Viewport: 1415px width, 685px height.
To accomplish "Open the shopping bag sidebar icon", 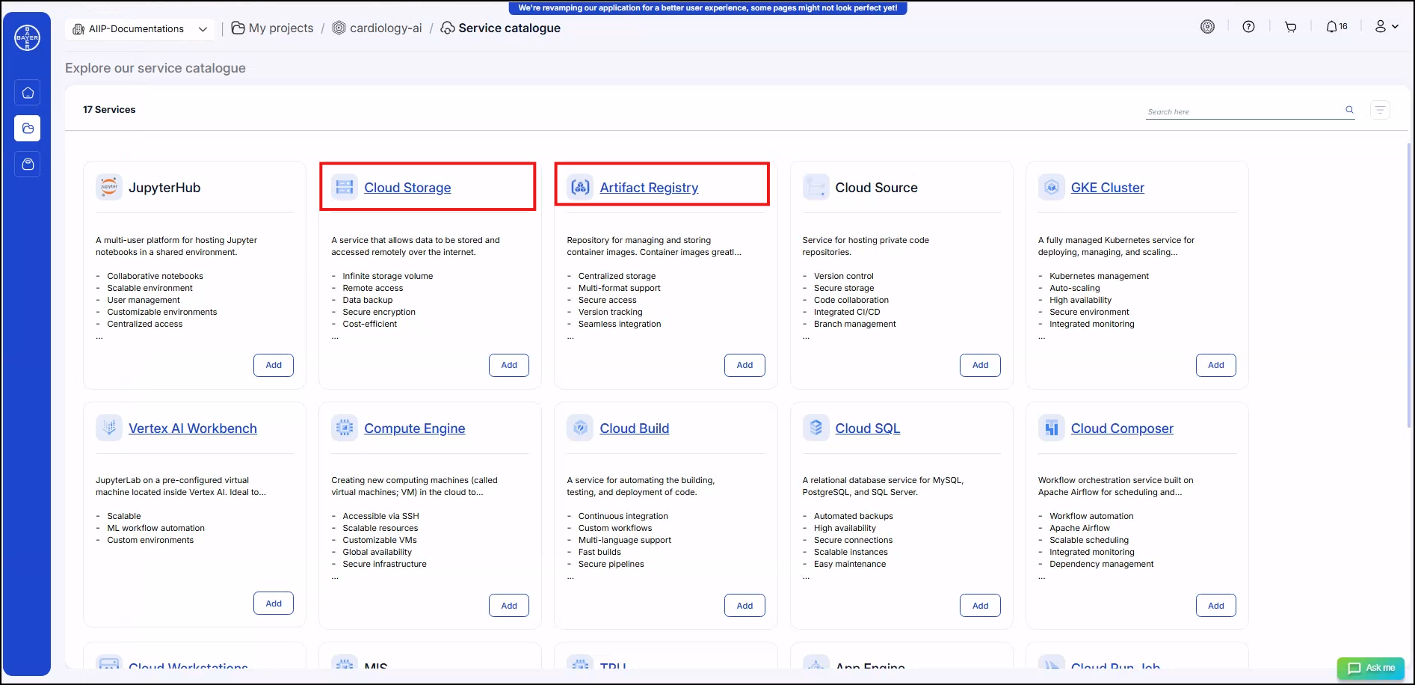I will tap(28, 164).
